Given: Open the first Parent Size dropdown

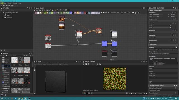Looking at the screenshot, I should point(119,13).
